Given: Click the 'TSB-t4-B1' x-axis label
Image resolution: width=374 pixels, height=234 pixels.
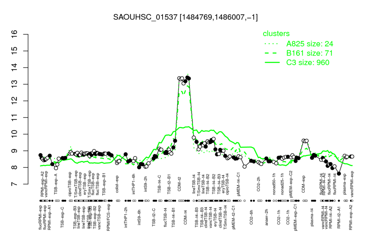Looking at the screenshot, I should (x=173, y=218).
